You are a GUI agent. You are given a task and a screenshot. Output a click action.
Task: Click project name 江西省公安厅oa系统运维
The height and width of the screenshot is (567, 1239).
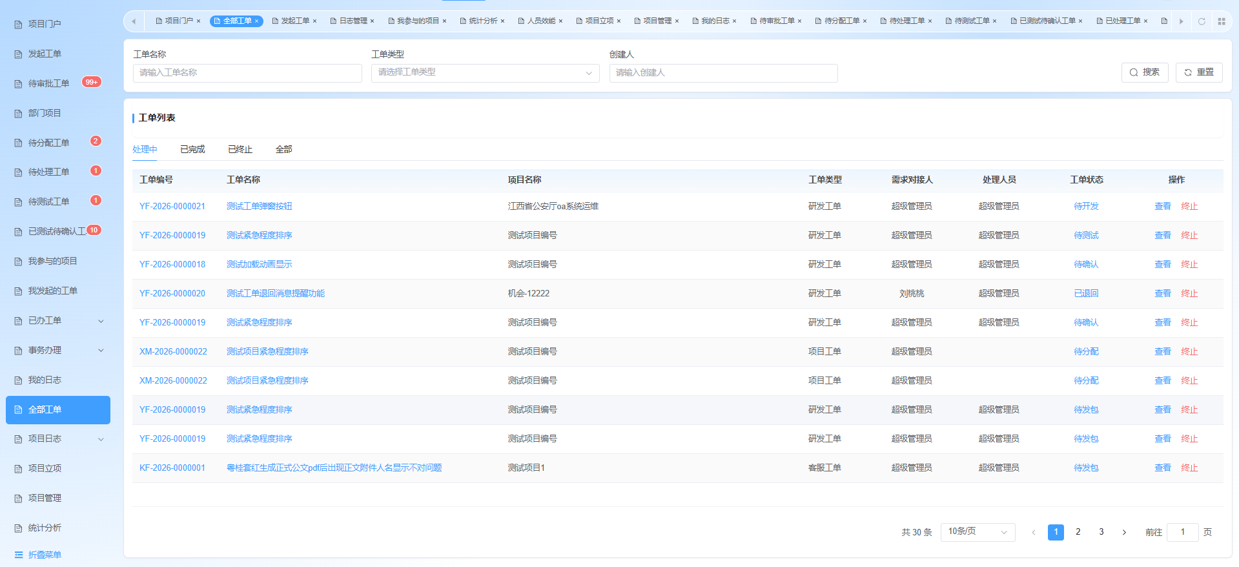click(553, 207)
